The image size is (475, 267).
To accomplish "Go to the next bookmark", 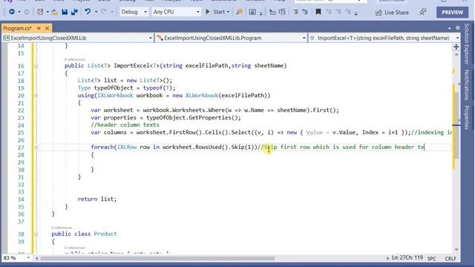I will pos(338,12).
